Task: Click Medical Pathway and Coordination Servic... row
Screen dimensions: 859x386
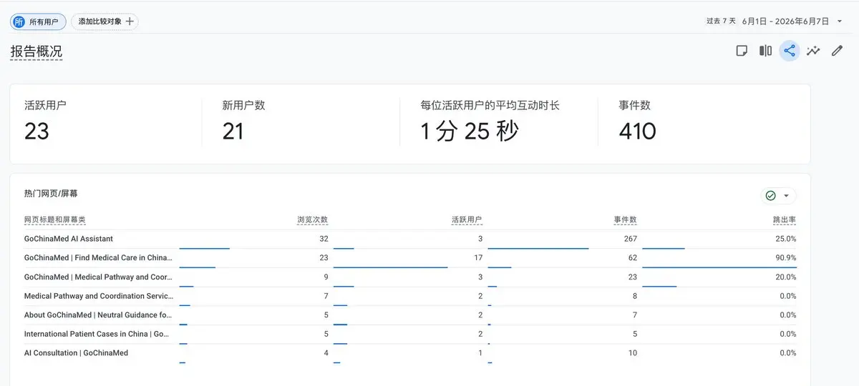Action: (410, 296)
